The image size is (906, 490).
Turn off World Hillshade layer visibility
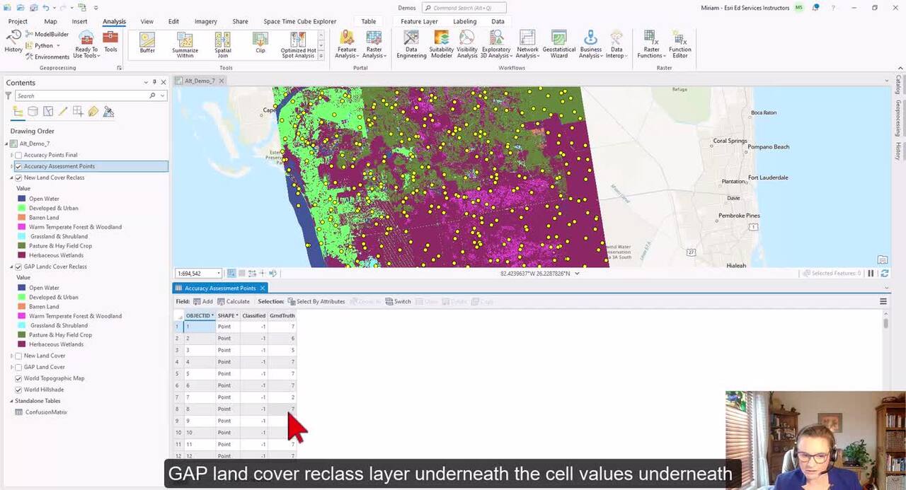coord(18,390)
